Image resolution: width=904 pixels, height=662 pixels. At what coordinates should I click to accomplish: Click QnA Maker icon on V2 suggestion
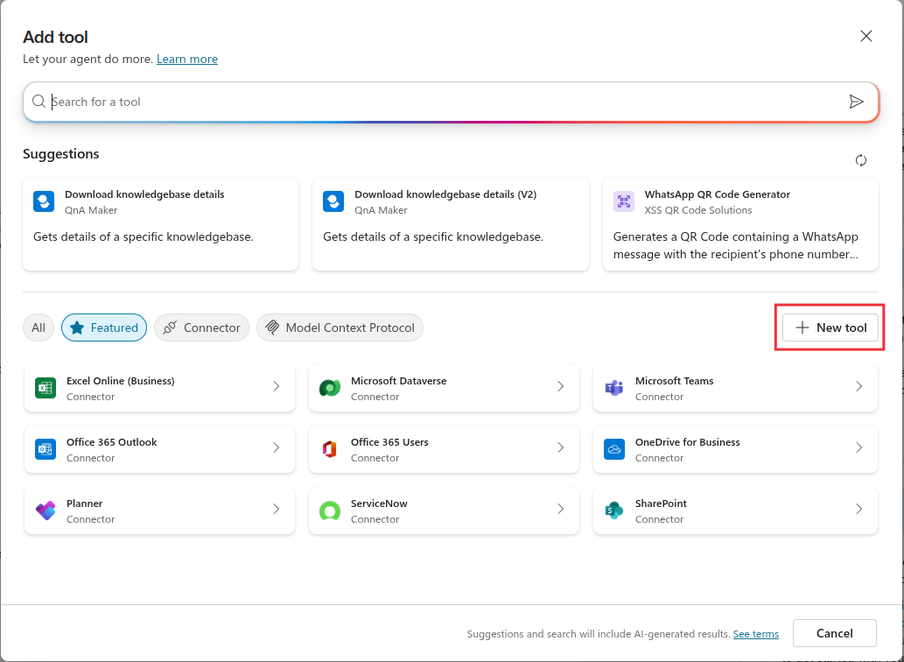333,201
